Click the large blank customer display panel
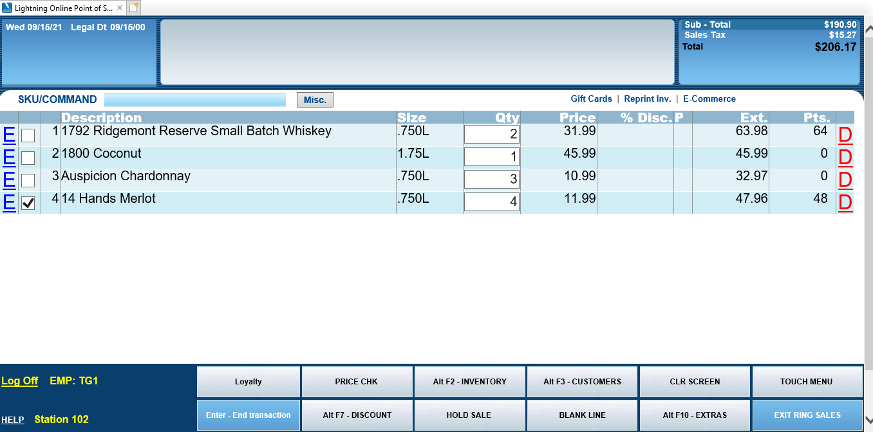873x432 pixels. pos(417,52)
